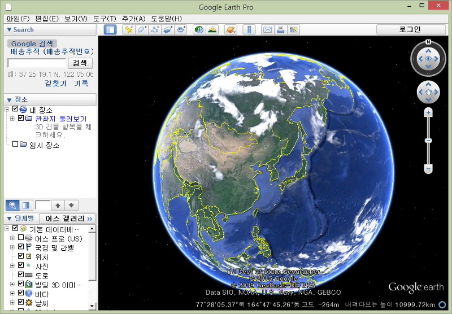Open the 도구(T) menu

point(105,19)
